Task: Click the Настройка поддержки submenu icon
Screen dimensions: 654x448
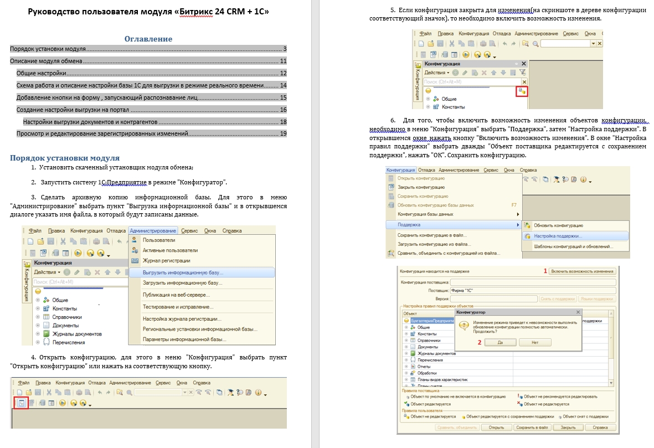Action: pos(528,236)
